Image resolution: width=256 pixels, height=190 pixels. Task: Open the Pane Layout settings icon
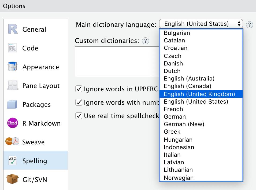(12, 86)
